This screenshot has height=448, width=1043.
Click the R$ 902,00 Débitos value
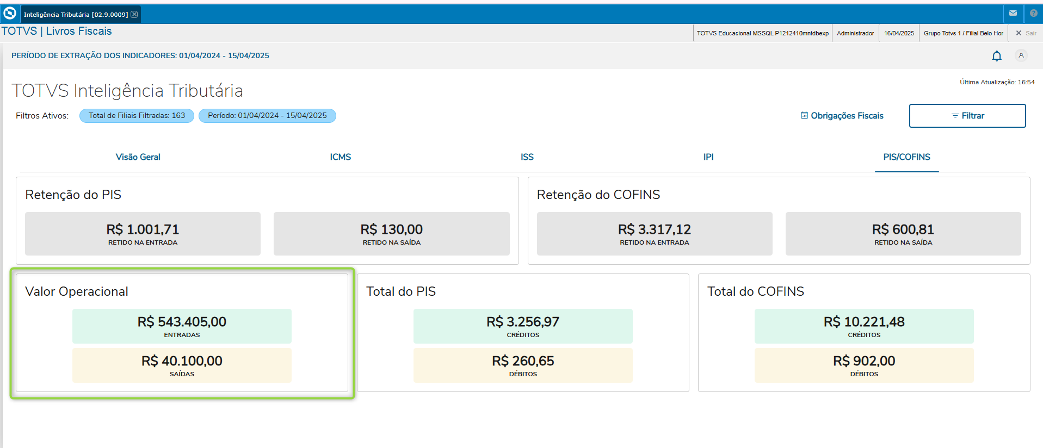864,361
